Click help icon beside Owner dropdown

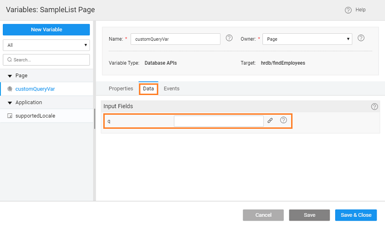pyautogui.click(x=361, y=38)
